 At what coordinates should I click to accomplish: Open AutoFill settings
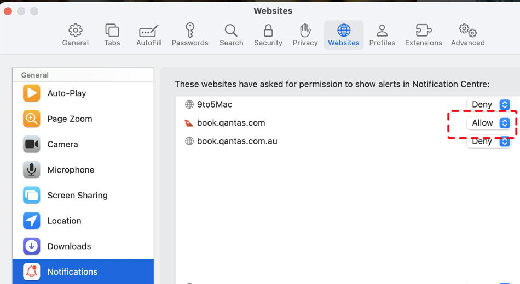(149, 35)
